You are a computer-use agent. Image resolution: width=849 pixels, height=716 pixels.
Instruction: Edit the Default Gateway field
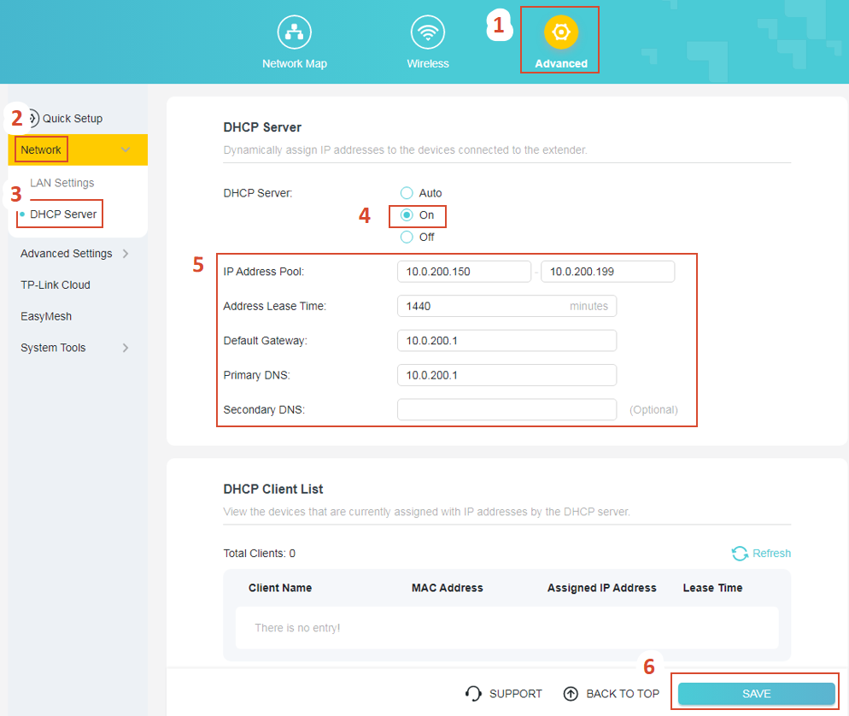(506, 341)
